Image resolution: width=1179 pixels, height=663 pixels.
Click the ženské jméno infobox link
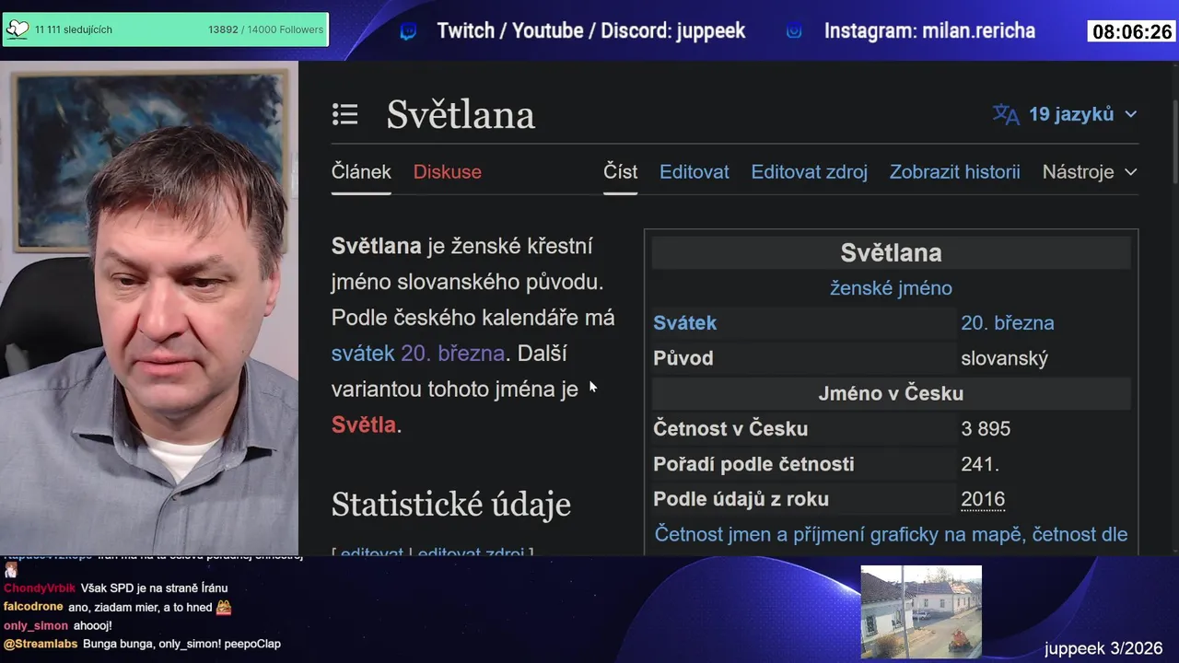[x=891, y=288]
